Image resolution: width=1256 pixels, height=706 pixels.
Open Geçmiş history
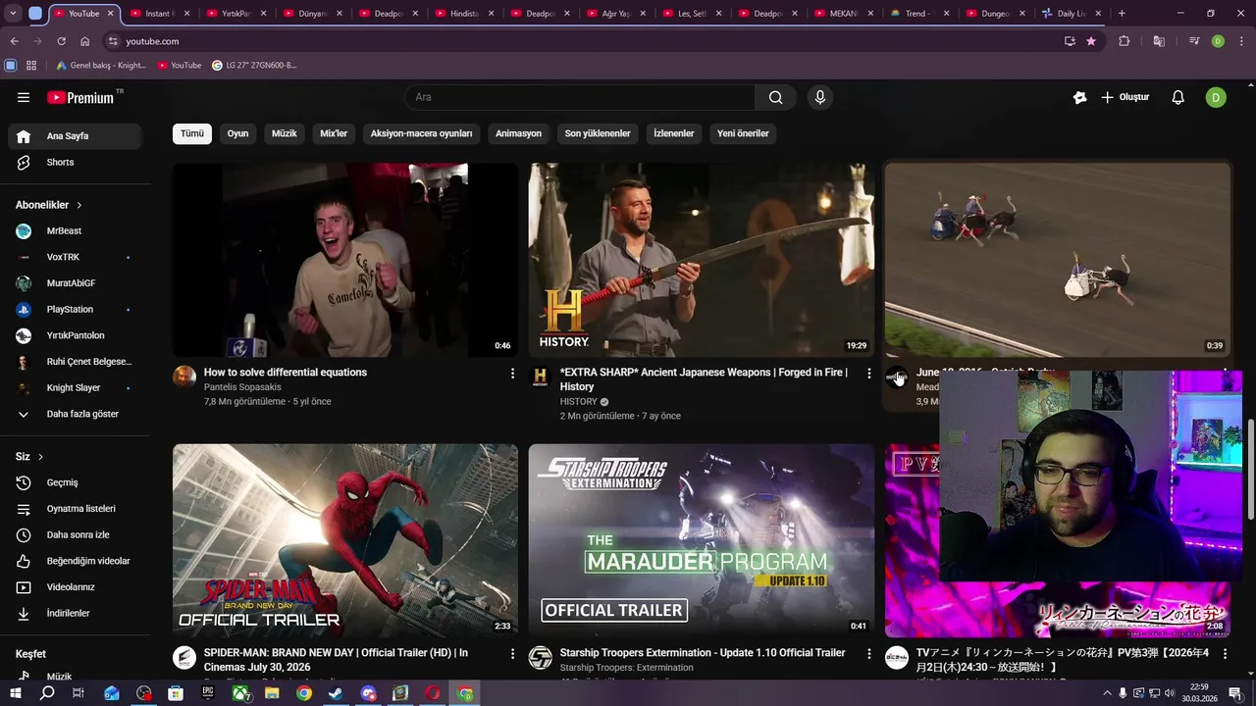tap(75, 482)
